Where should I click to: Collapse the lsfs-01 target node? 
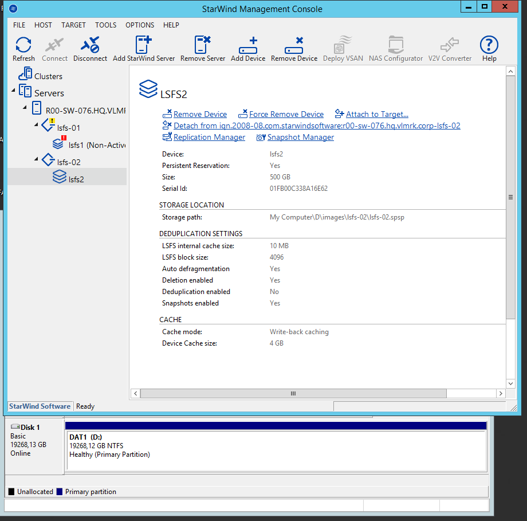point(36,125)
